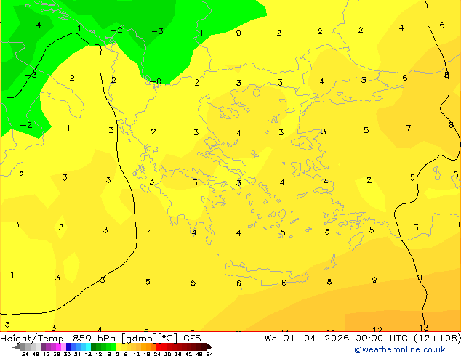Click the 12 temperature value on the map

coord(377,329)
